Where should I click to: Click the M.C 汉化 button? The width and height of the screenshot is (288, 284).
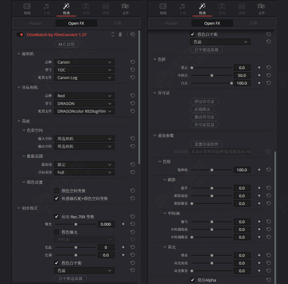66,44
